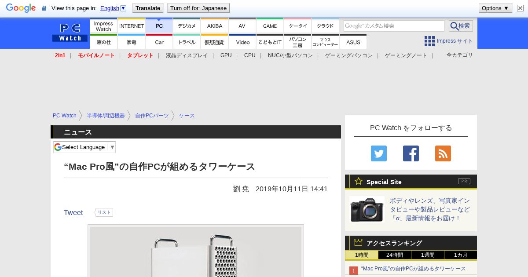Click the lock icon in translate bar

(44, 8)
